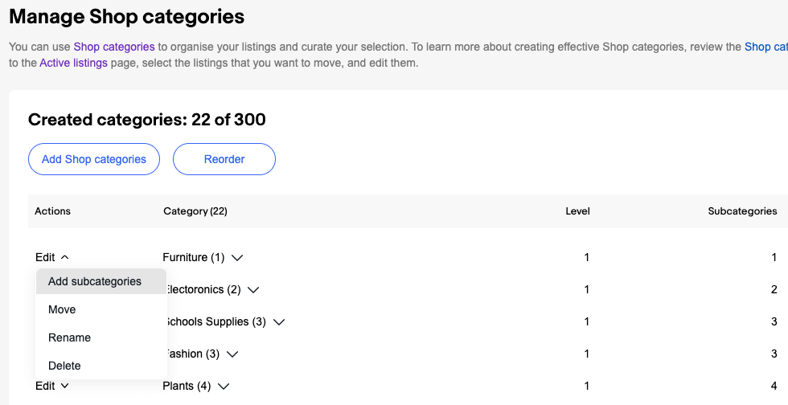Click the Schools Supplies (3) category name

pyautogui.click(x=215, y=321)
